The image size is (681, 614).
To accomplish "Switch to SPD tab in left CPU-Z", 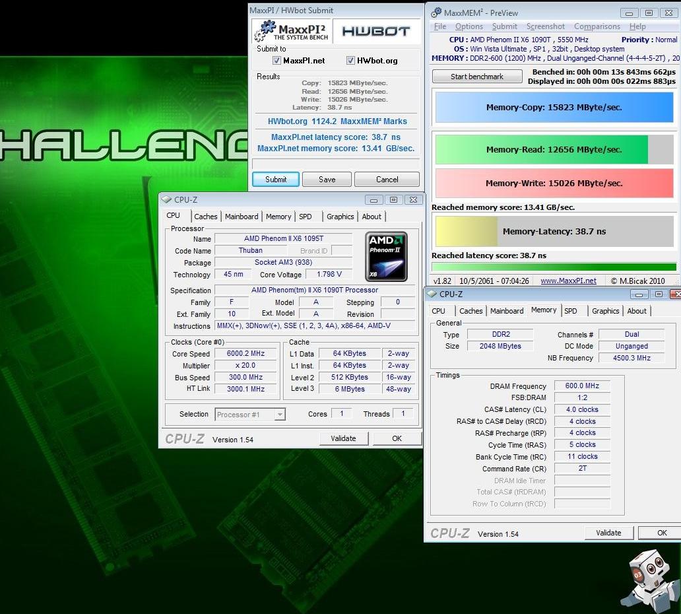I will (x=306, y=217).
